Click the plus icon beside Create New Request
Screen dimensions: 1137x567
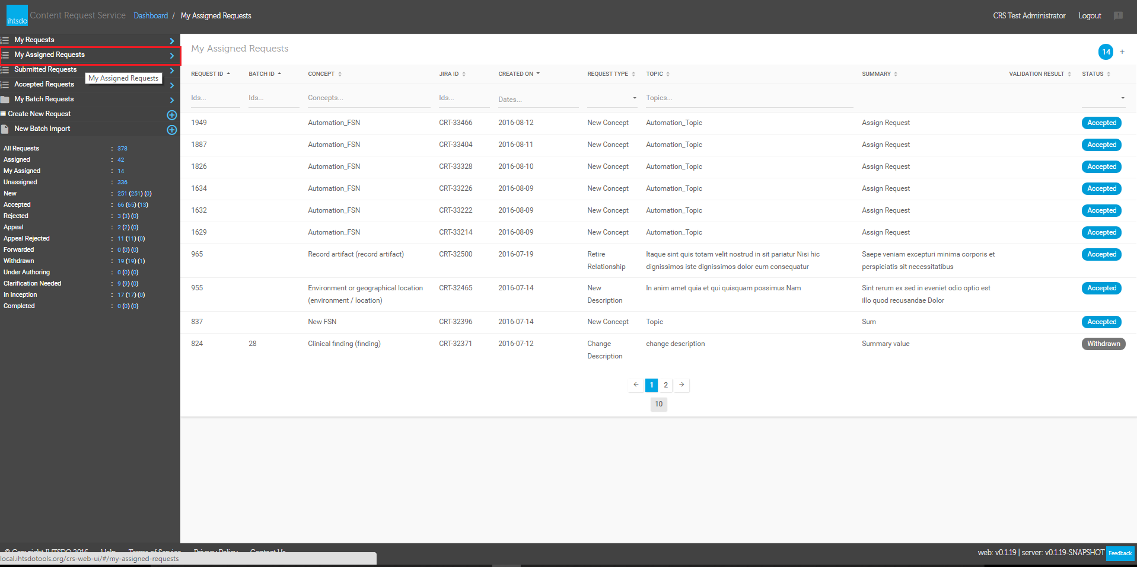171,115
